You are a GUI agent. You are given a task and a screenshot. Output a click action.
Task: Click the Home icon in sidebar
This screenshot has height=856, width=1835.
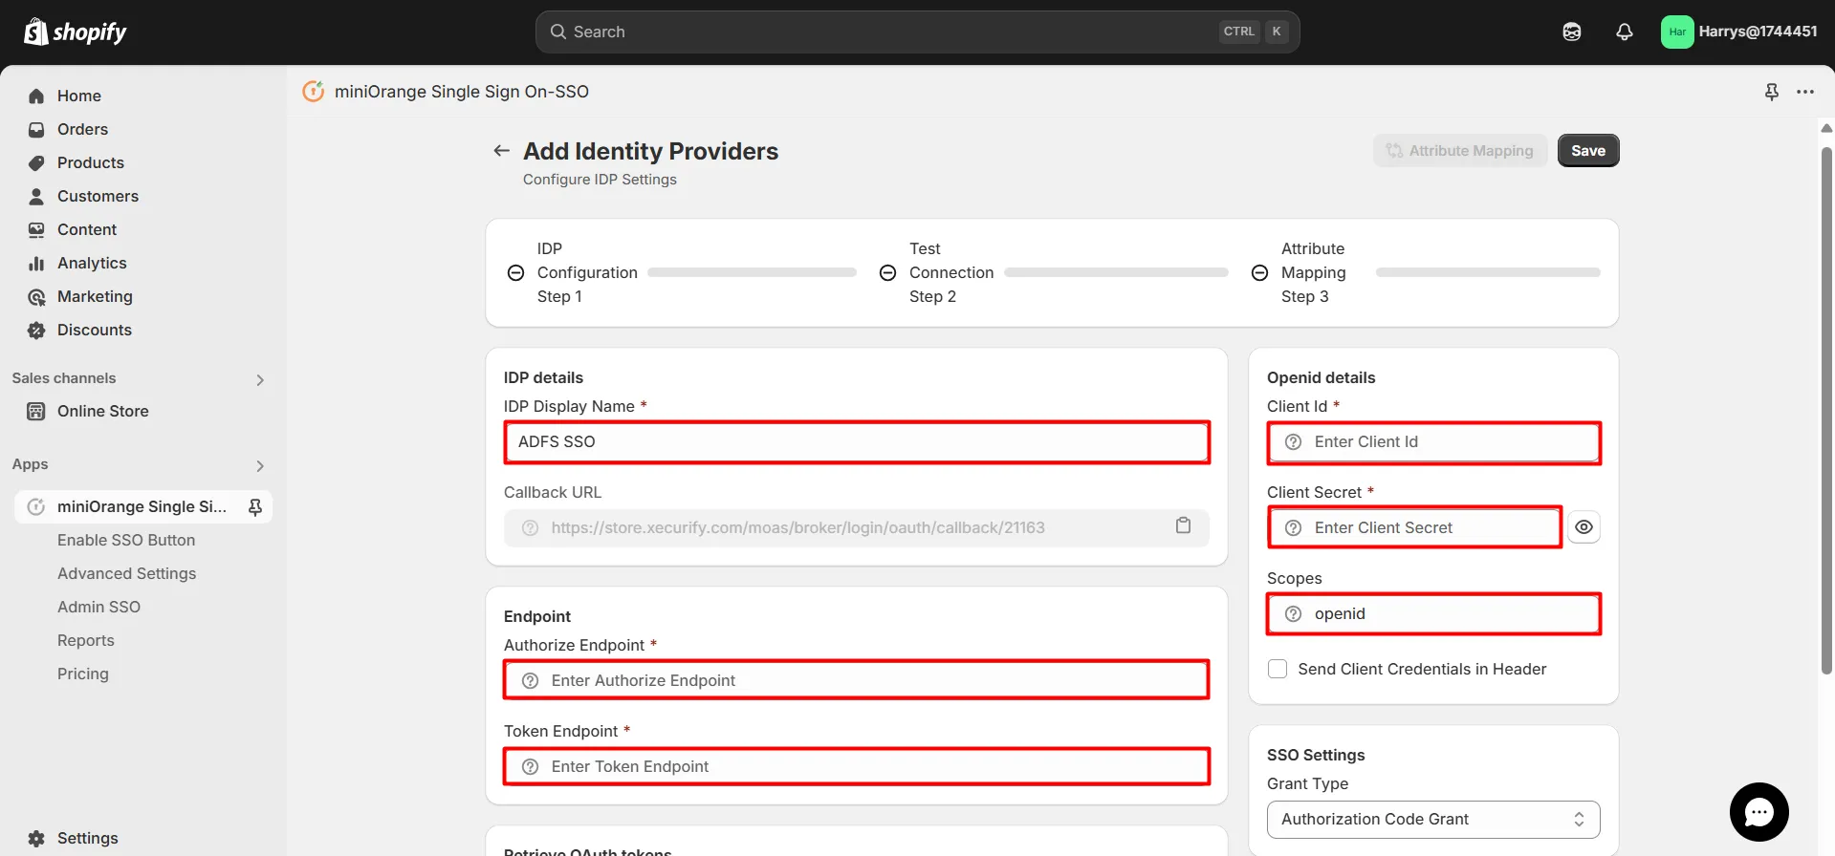point(36,96)
